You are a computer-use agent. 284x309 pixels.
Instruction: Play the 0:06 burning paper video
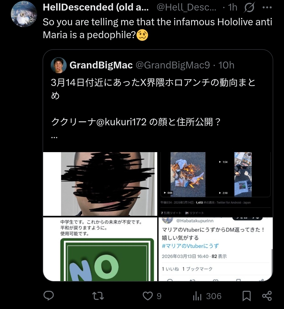click(x=188, y=175)
